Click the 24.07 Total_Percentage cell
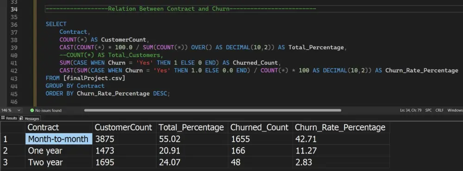This screenshot has height=171, width=463. (192, 162)
